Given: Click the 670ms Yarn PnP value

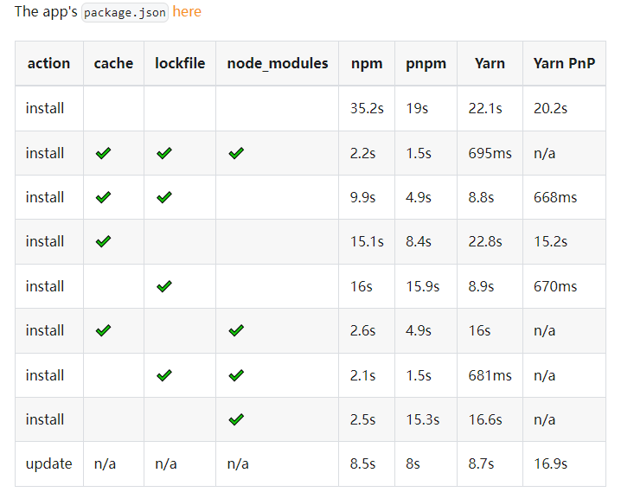Looking at the screenshot, I should coord(555,286).
